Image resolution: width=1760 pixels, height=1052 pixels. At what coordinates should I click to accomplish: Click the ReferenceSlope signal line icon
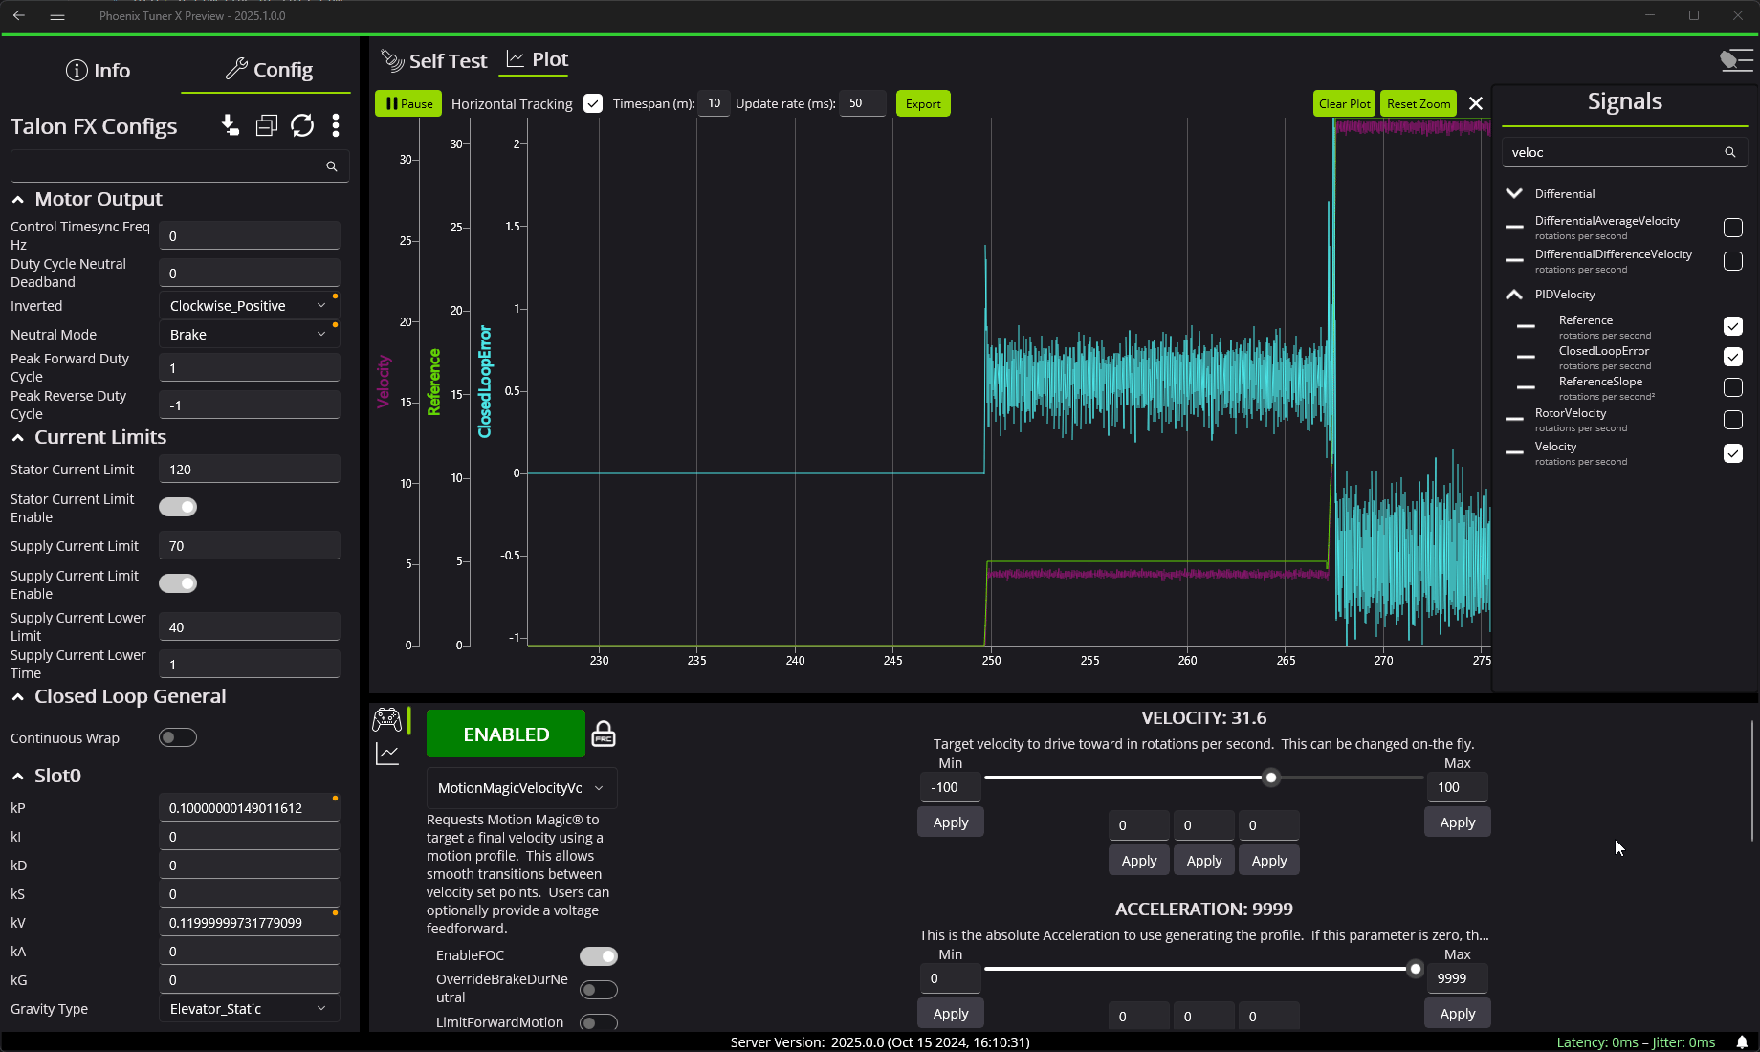click(x=1526, y=387)
